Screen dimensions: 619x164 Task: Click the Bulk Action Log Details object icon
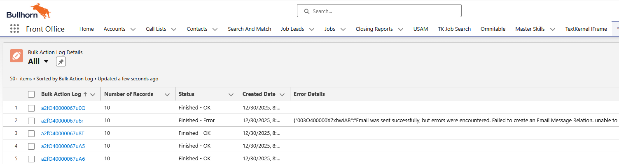pos(16,56)
